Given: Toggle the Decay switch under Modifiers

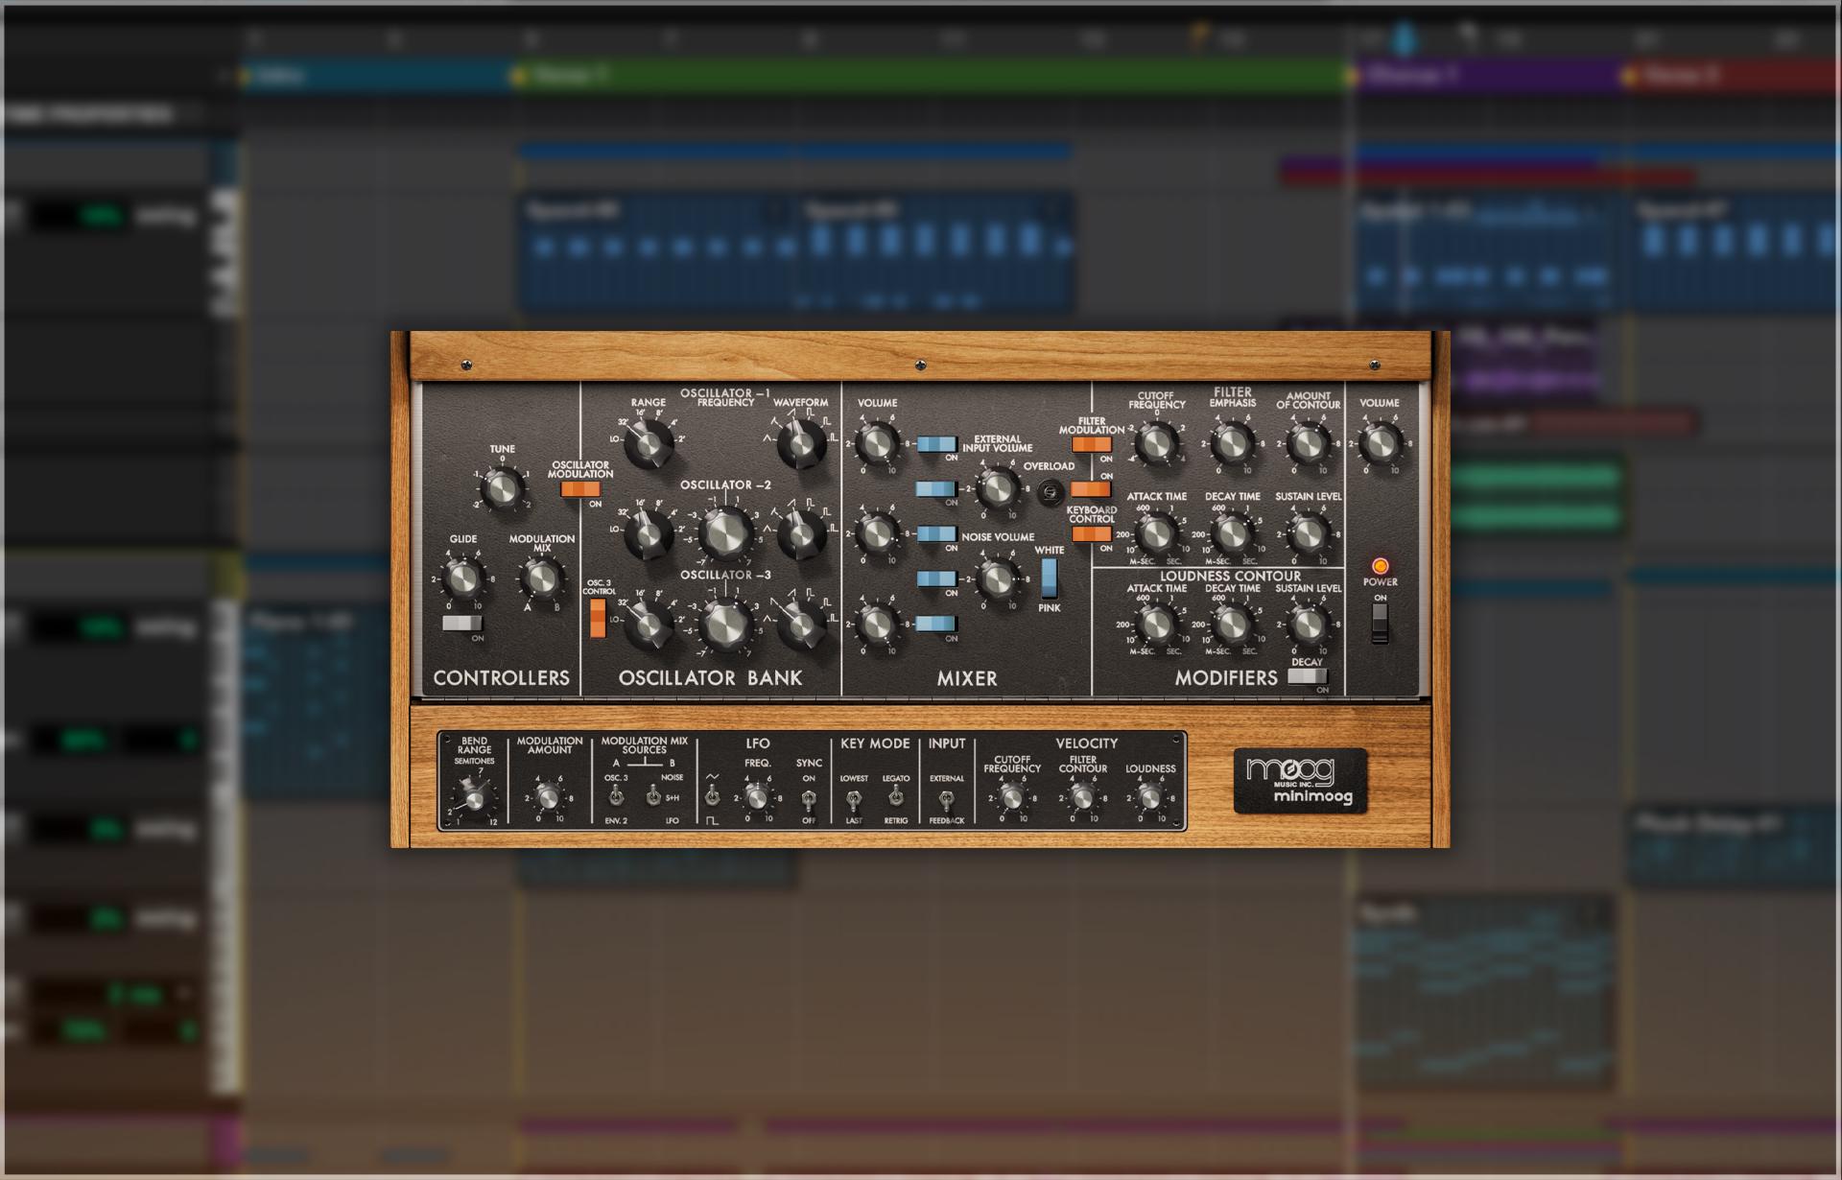Looking at the screenshot, I should coord(1307,676).
